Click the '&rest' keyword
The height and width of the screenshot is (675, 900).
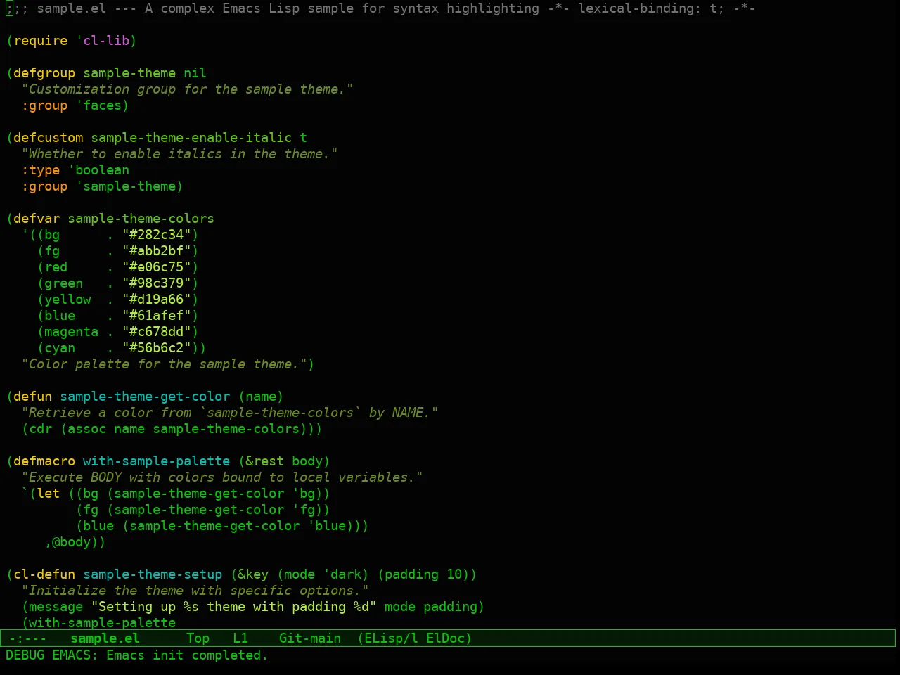click(264, 461)
